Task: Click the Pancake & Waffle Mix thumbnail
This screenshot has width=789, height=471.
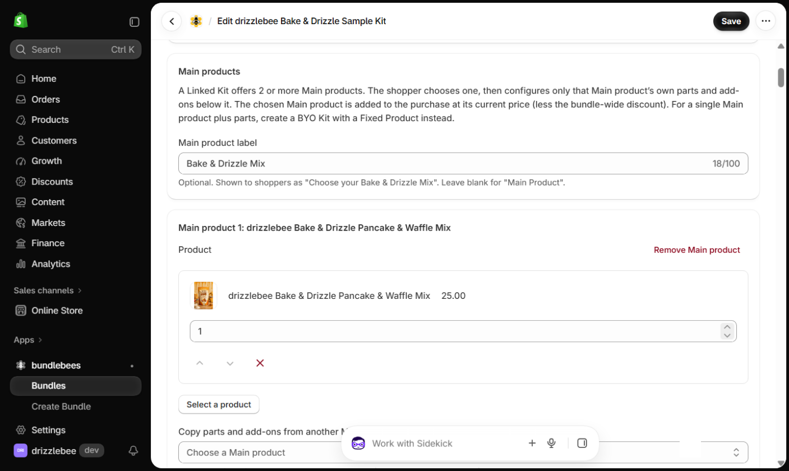Action: [204, 295]
